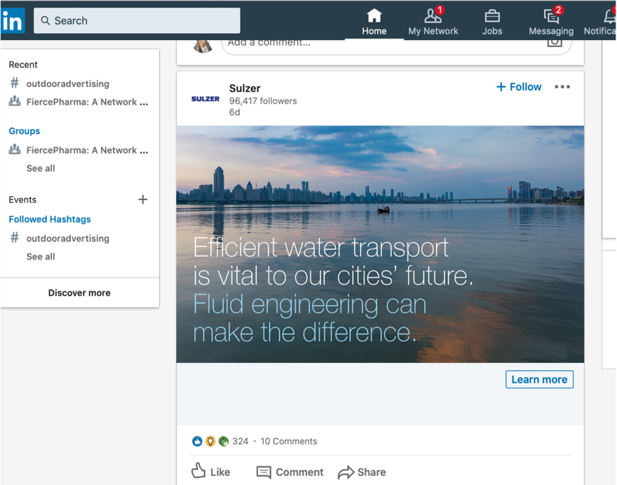See all groups in sidebar
The image size is (617, 485).
pos(41,168)
